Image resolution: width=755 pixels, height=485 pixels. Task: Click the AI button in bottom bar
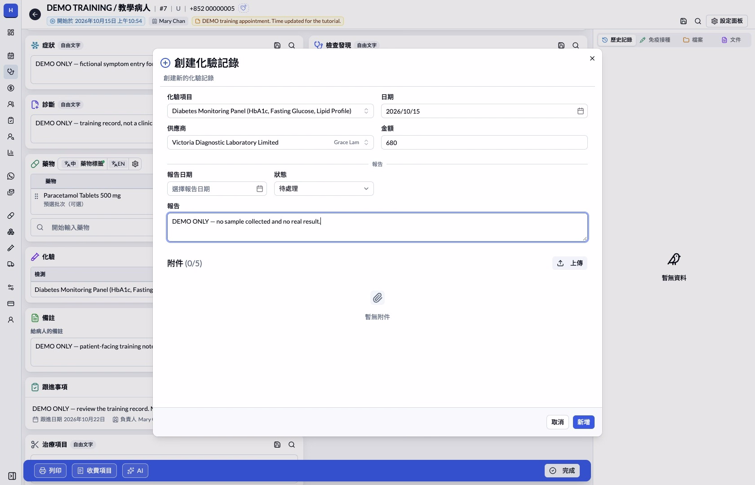click(135, 471)
